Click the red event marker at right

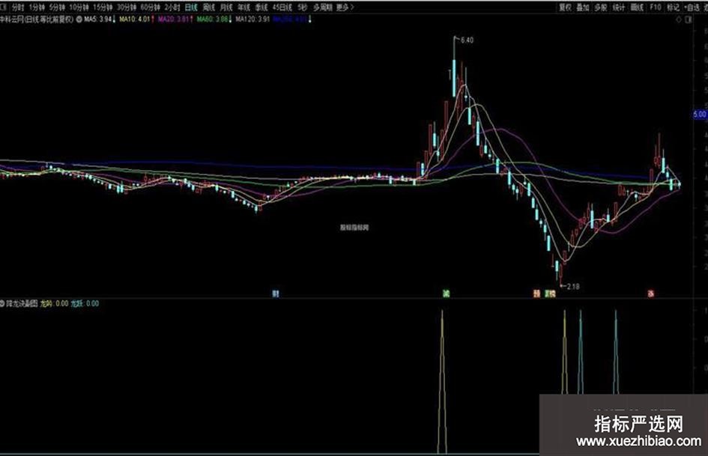[650, 294]
